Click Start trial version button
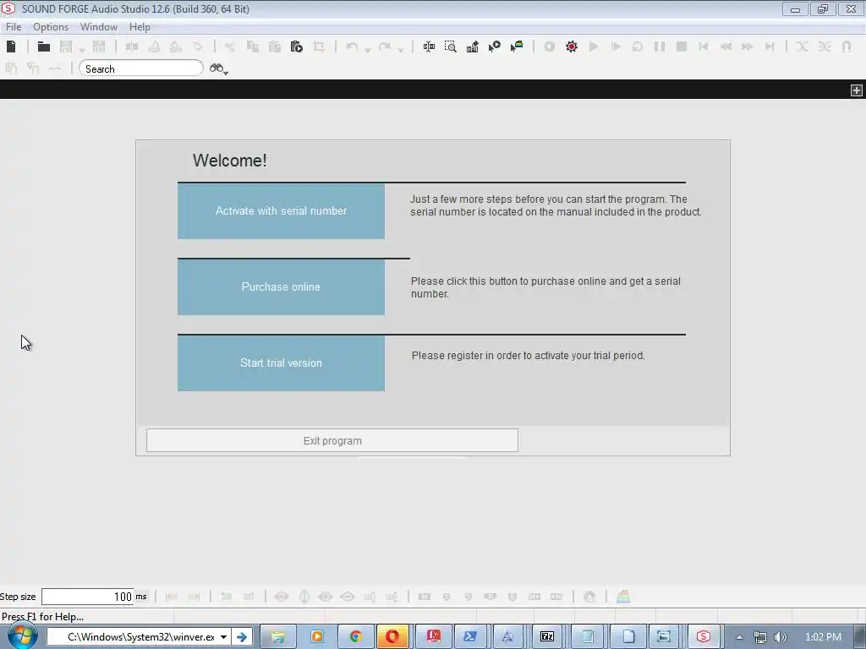Viewport: 866px width, 649px height. pos(281,363)
